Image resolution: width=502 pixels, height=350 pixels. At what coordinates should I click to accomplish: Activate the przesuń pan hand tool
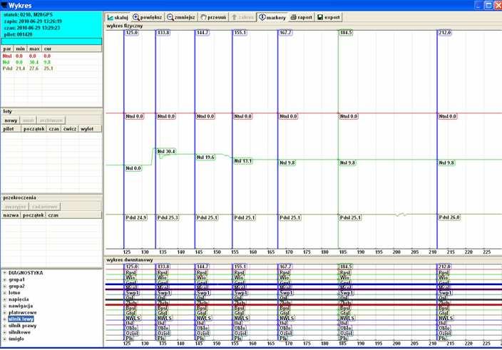pos(213,17)
